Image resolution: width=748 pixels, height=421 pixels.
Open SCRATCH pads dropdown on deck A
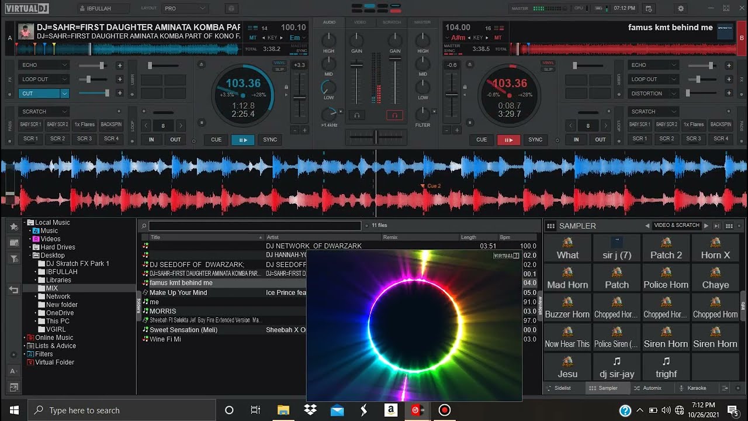[44, 111]
